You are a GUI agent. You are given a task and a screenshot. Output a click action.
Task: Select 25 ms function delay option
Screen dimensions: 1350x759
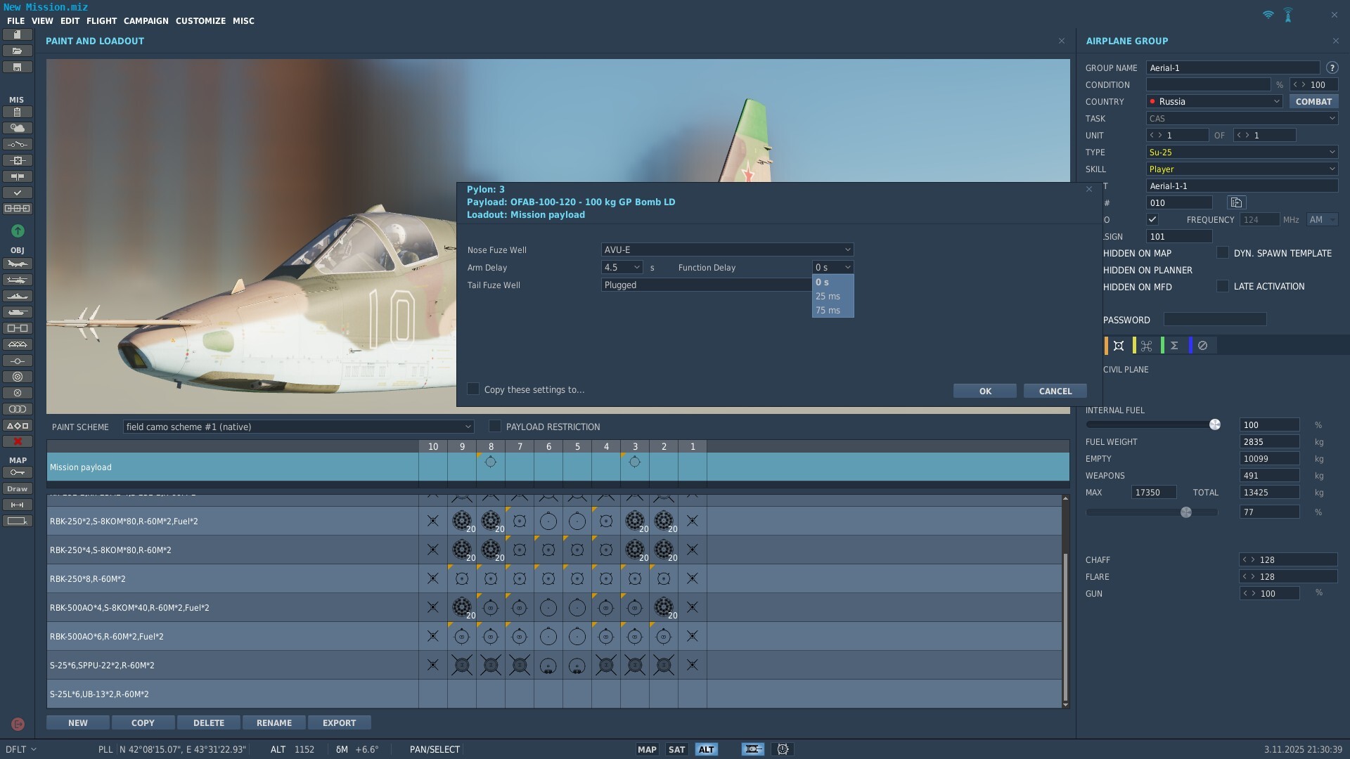[x=828, y=297]
